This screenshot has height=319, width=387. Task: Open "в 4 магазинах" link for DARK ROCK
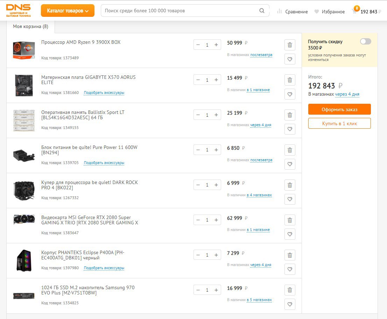[x=259, y=195]
